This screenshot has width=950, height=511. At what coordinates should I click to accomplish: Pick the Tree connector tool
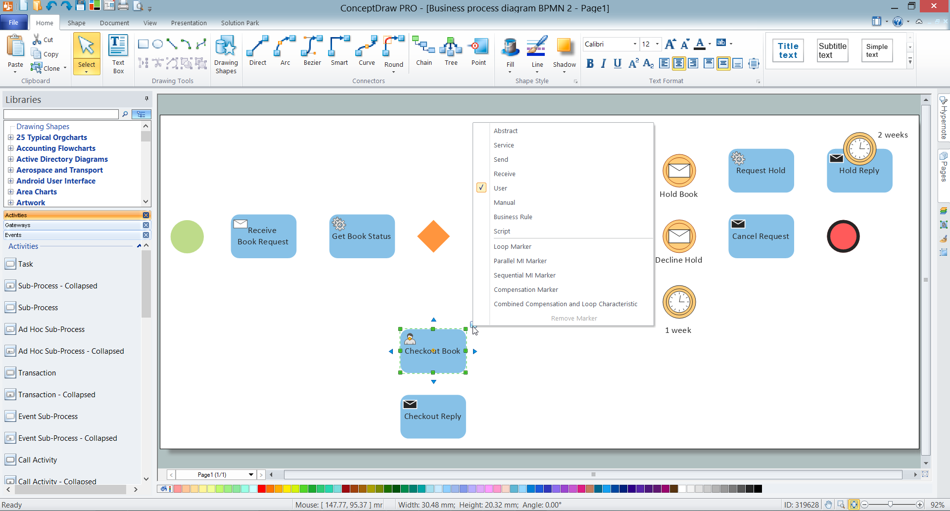click(x=451, y=51)
